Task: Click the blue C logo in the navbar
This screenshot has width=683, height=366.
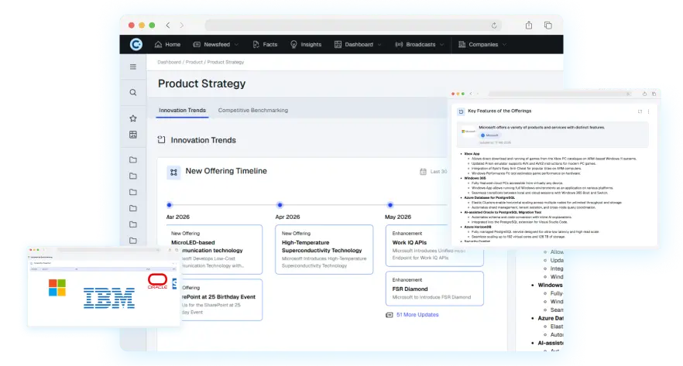Action: [136, 44]
